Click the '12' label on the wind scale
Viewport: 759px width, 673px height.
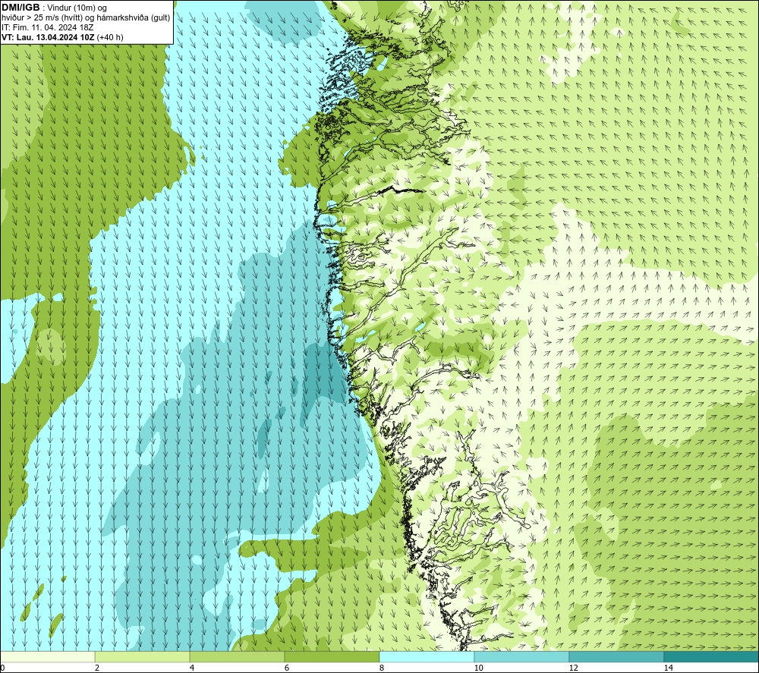pos(573,668)
